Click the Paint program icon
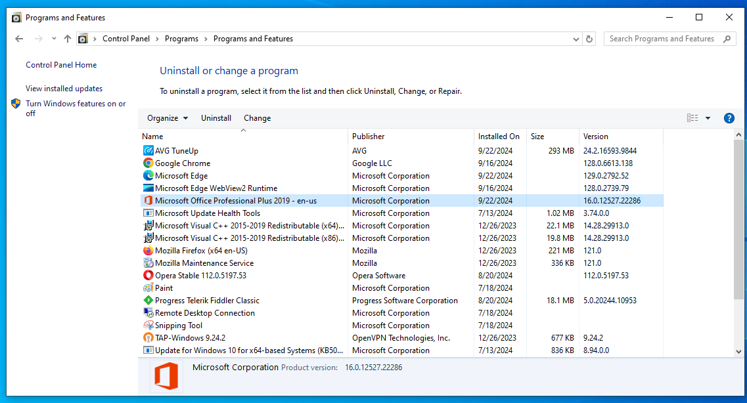The width and height of the screenshot is (747, 403). click(148, 288)
